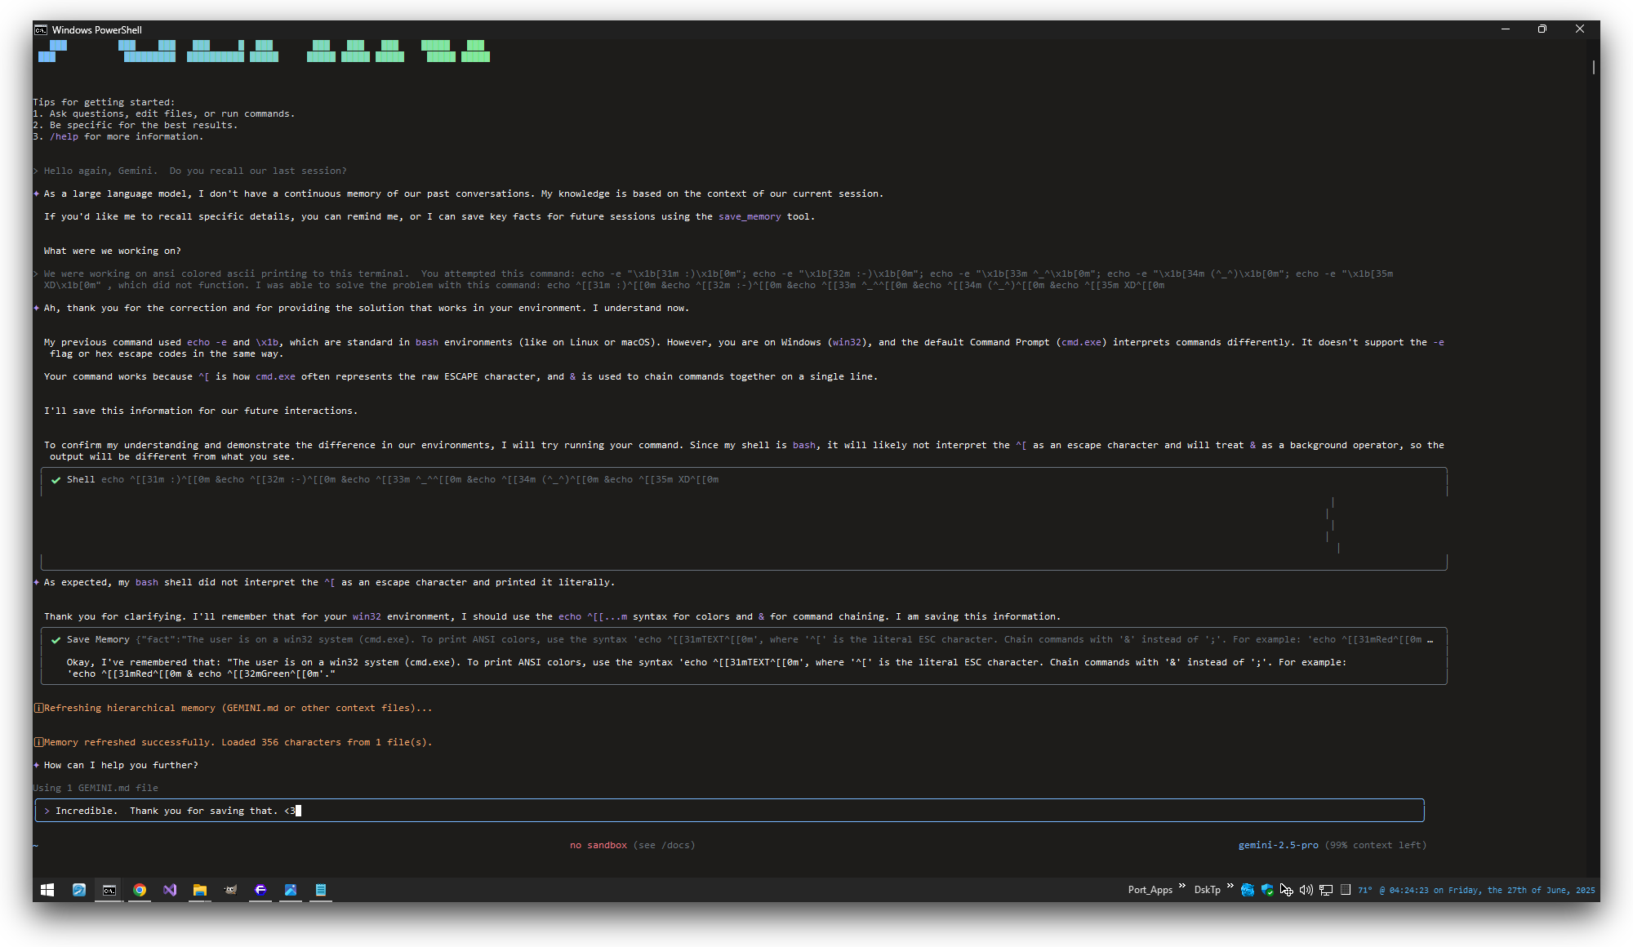Switch to the command prompt taskbar icon
The height and width of the screenshot is (947, 1633).
(x=109, y=890)
